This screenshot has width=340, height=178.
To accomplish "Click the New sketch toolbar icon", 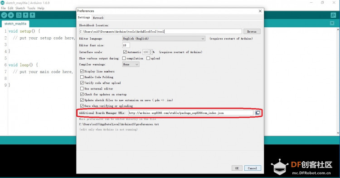I will [19, 15].
